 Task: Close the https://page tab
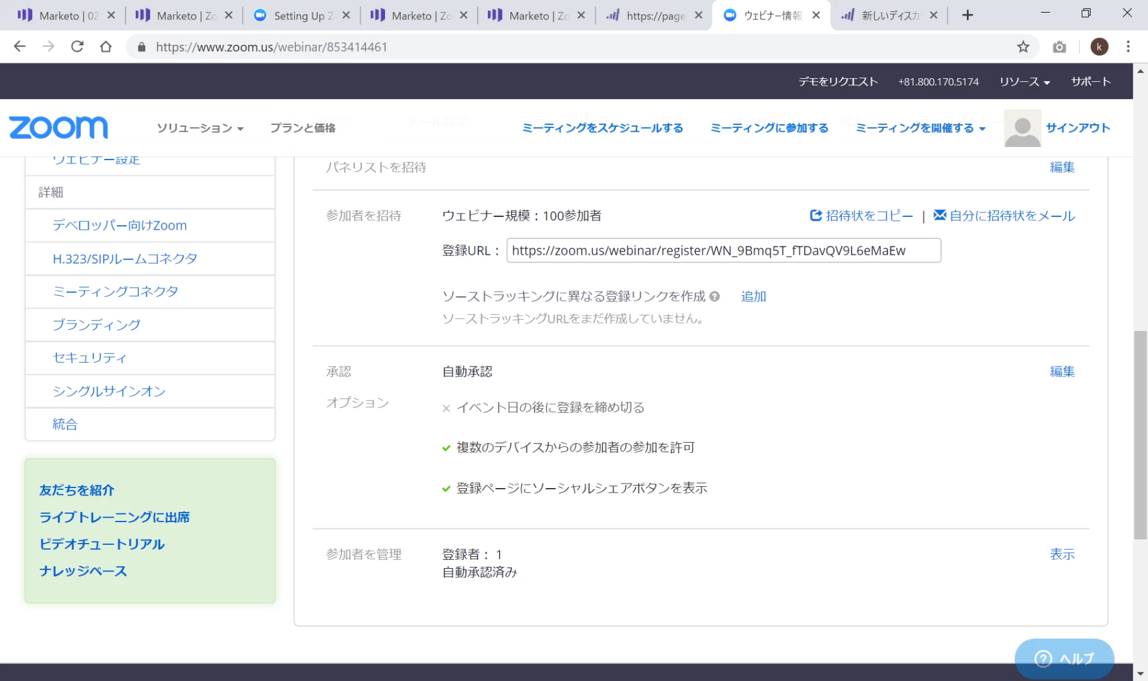tap(699, 15)
